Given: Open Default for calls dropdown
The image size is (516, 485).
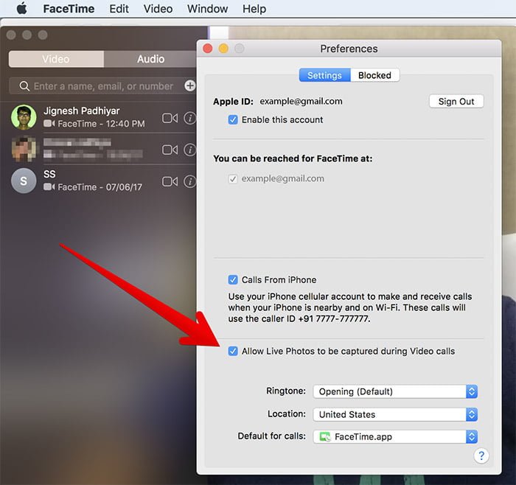Looking at the screenshot, I should click(x=395, y=437).
